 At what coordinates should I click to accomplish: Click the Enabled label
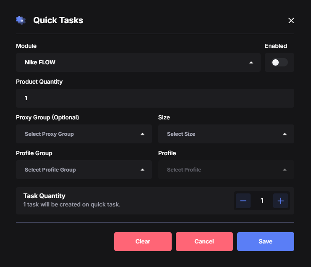coord(276,46)
